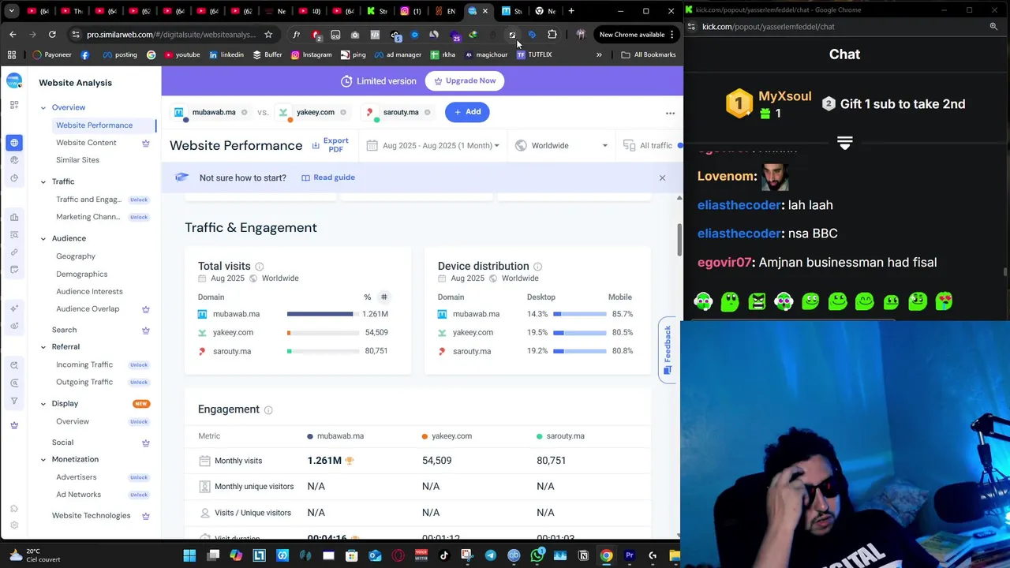The width and height of the screenshot is (1010, 568).
Task: Reload the page in Chrome
Action: coord(52,35)
